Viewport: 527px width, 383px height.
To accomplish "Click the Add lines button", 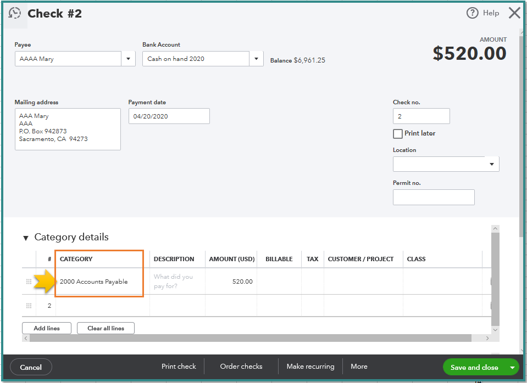I will click(47, 328).
